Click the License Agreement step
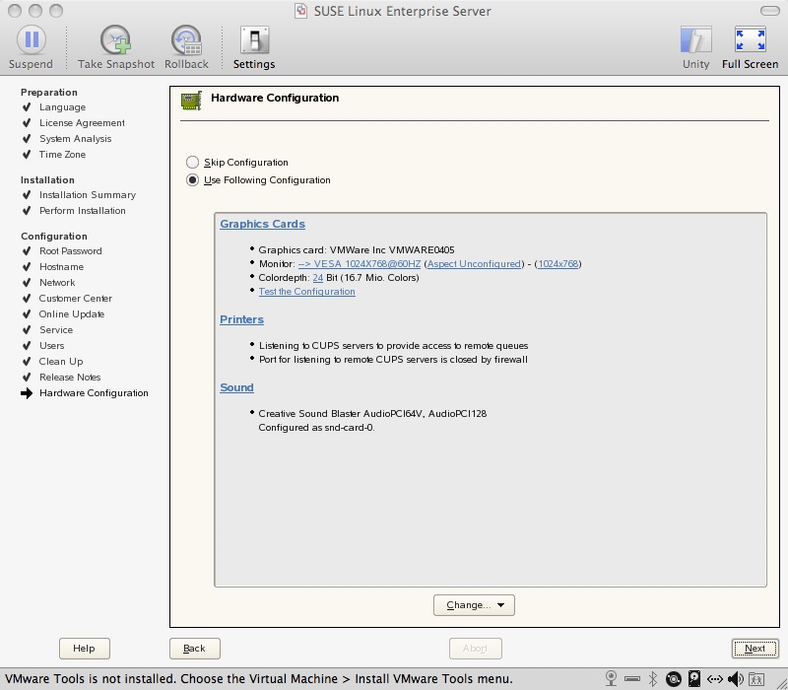788x690 pixels. tap(82, 122)
